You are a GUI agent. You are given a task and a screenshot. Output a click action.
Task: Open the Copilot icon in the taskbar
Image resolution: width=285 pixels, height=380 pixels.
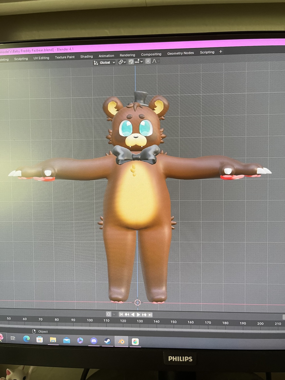click(x=80, y=340)
